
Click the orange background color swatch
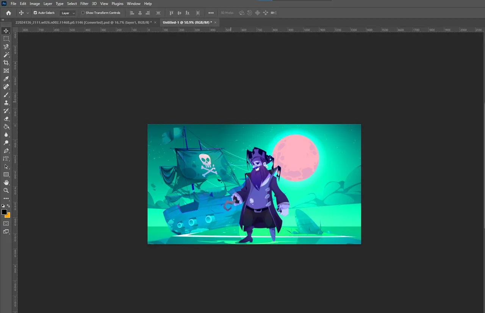coord(8,216)
